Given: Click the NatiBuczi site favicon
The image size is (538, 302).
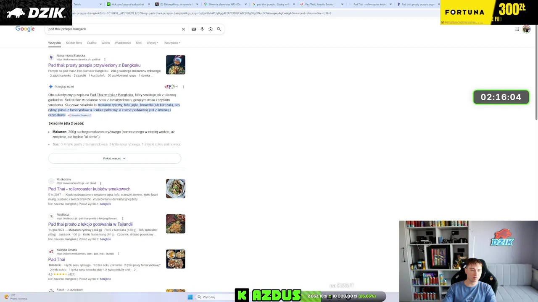Looking at the screenshot, I should [x=51, y=216].
